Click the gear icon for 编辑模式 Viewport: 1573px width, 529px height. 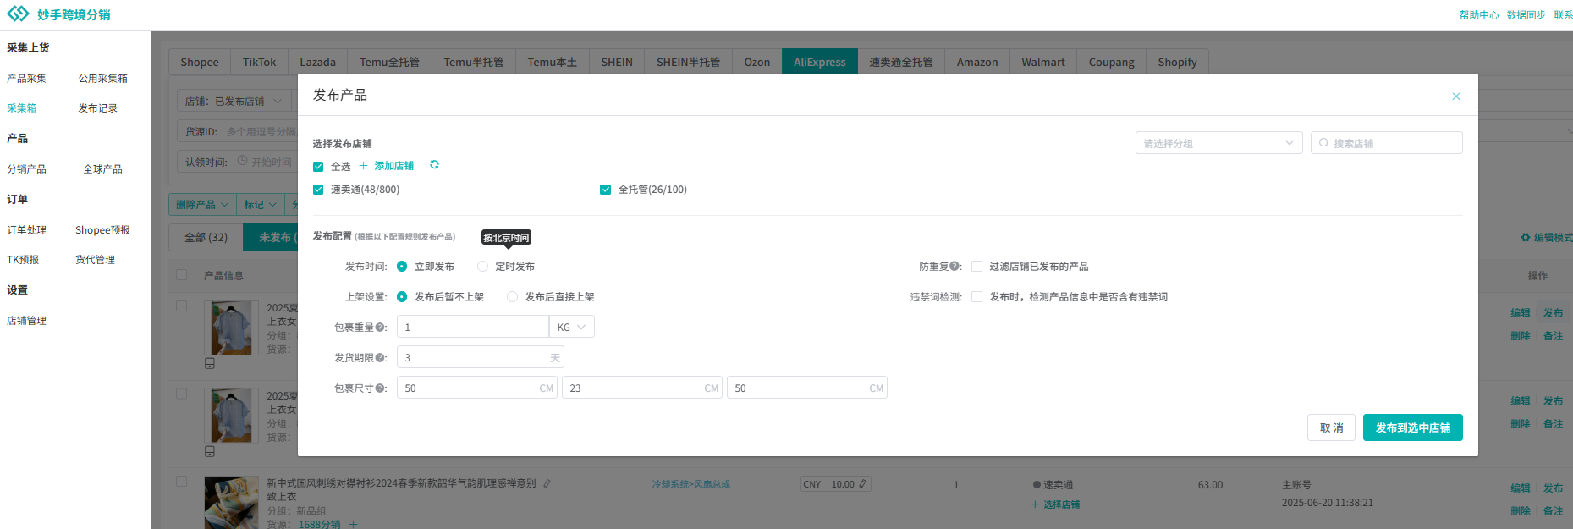(1526, 238)
